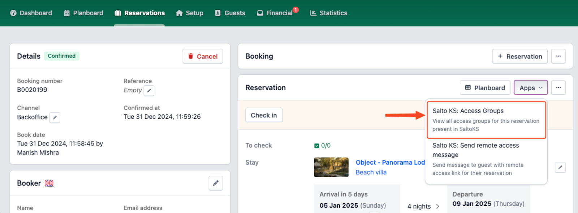Click the Channel edit pencil icon
Image resolution: width=578 pixels, height=213 pixels.
tap(55, 118)
